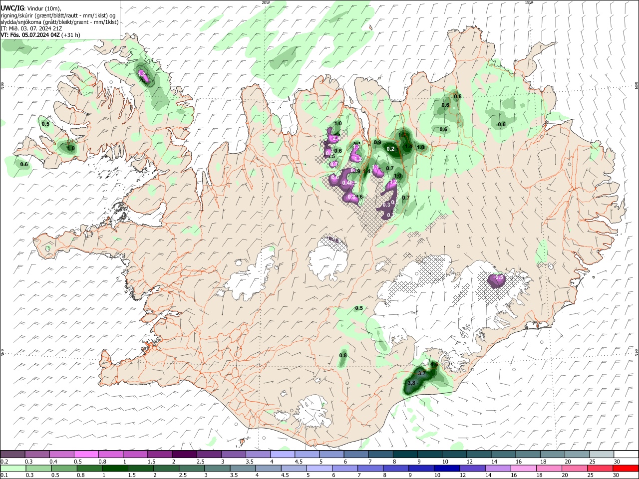This screenshot has height=479, width=639.
Task: Click the 0.5 value on the purple glacier patch
Action: pyautogui.click(x=499, y=277)
